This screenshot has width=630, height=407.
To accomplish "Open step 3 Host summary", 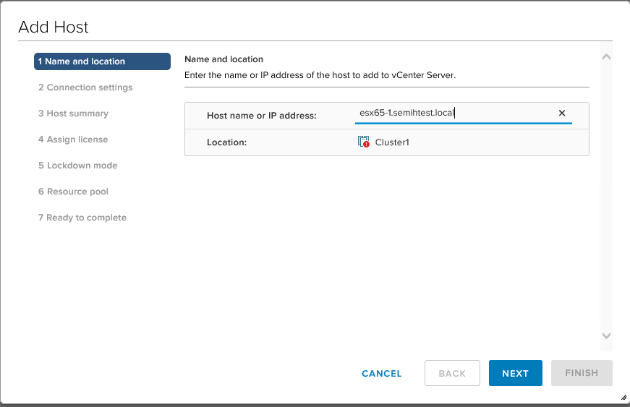I will coord(73,113).
